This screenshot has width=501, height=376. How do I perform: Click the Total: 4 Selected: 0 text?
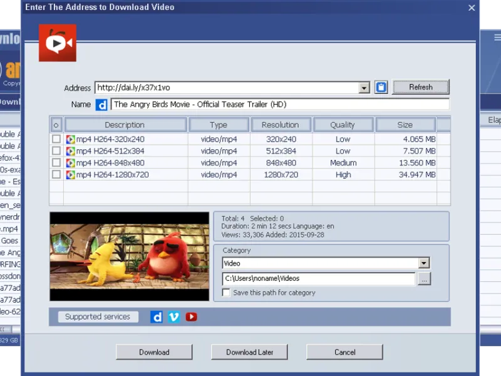[x=252, y=219]
